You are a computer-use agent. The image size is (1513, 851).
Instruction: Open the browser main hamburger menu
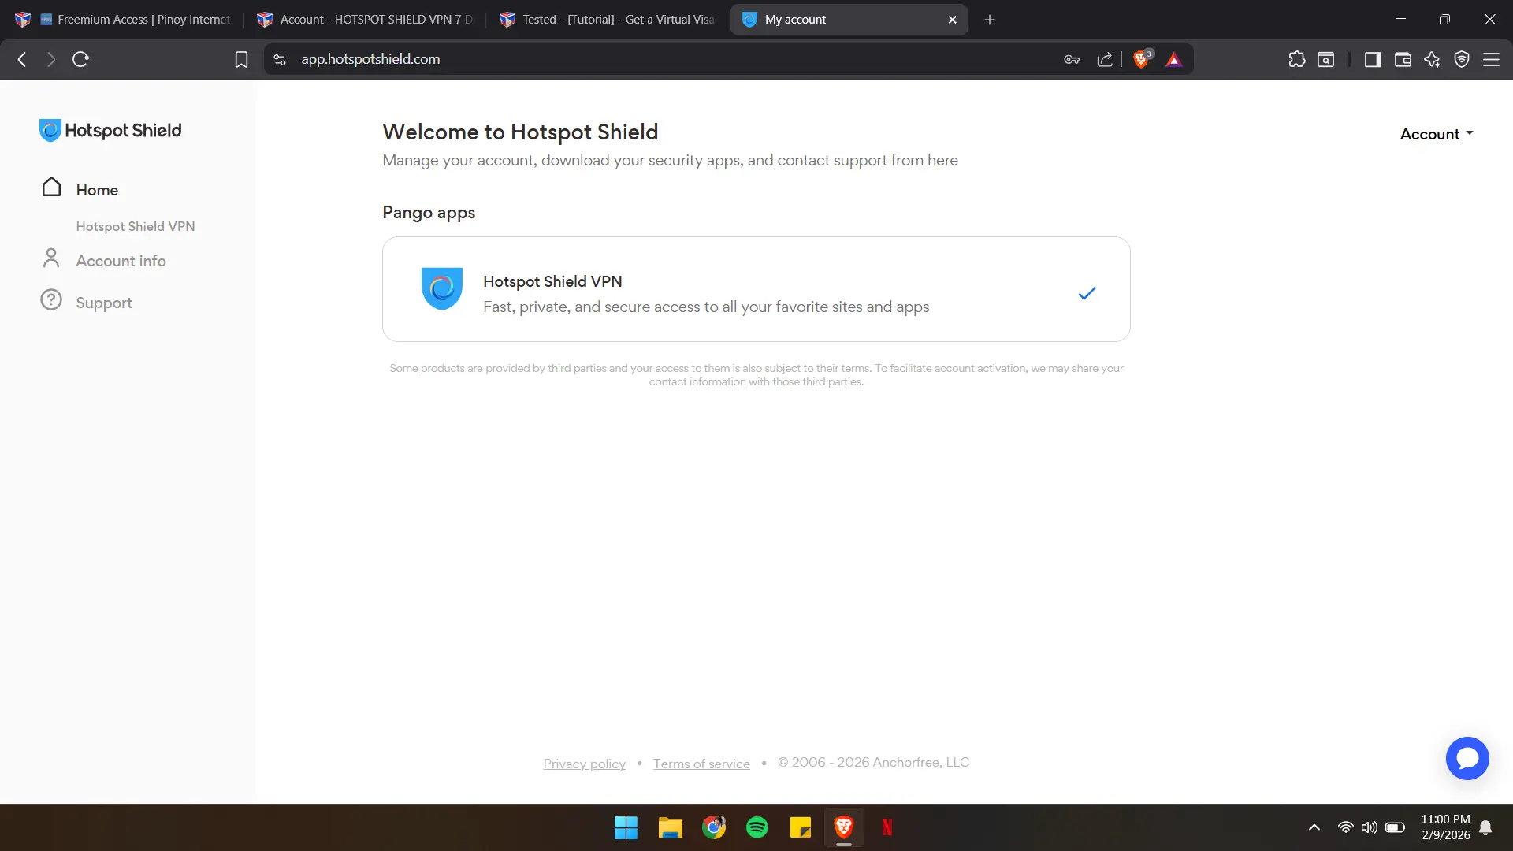tap(1492, 59)
